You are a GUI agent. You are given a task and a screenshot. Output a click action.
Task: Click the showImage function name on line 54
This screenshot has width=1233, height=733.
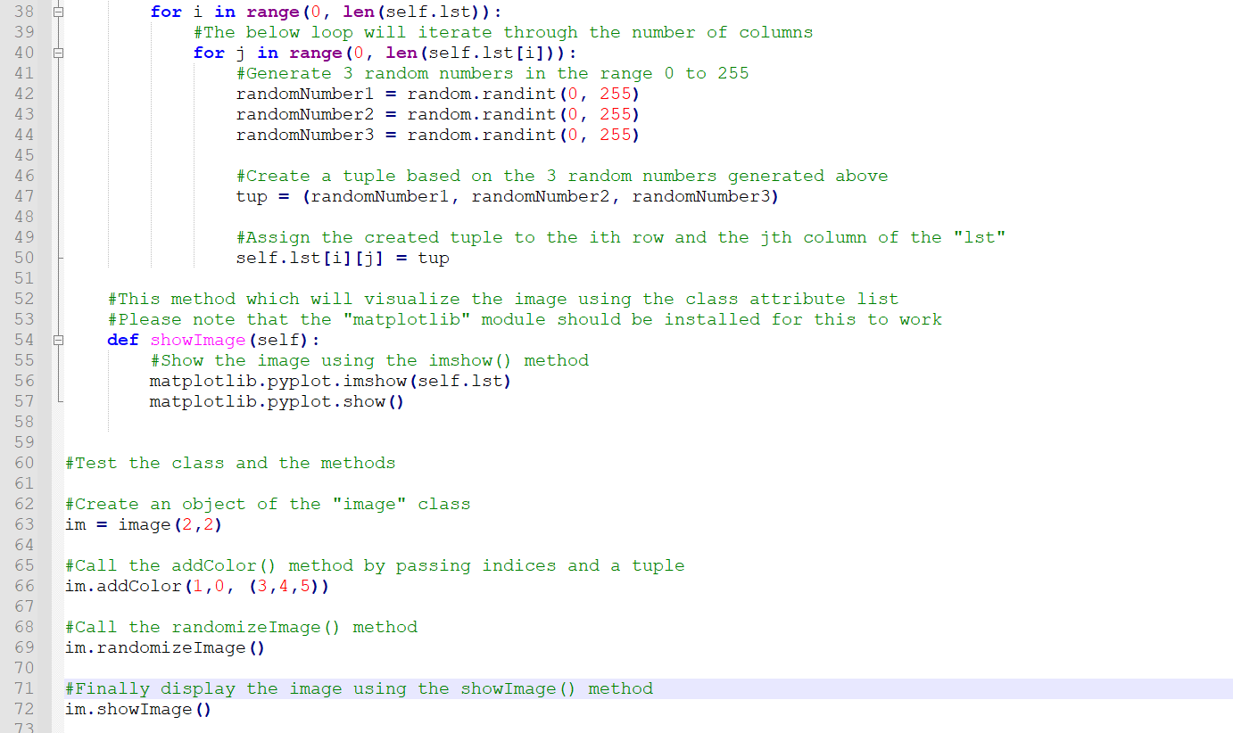point(197,340)
